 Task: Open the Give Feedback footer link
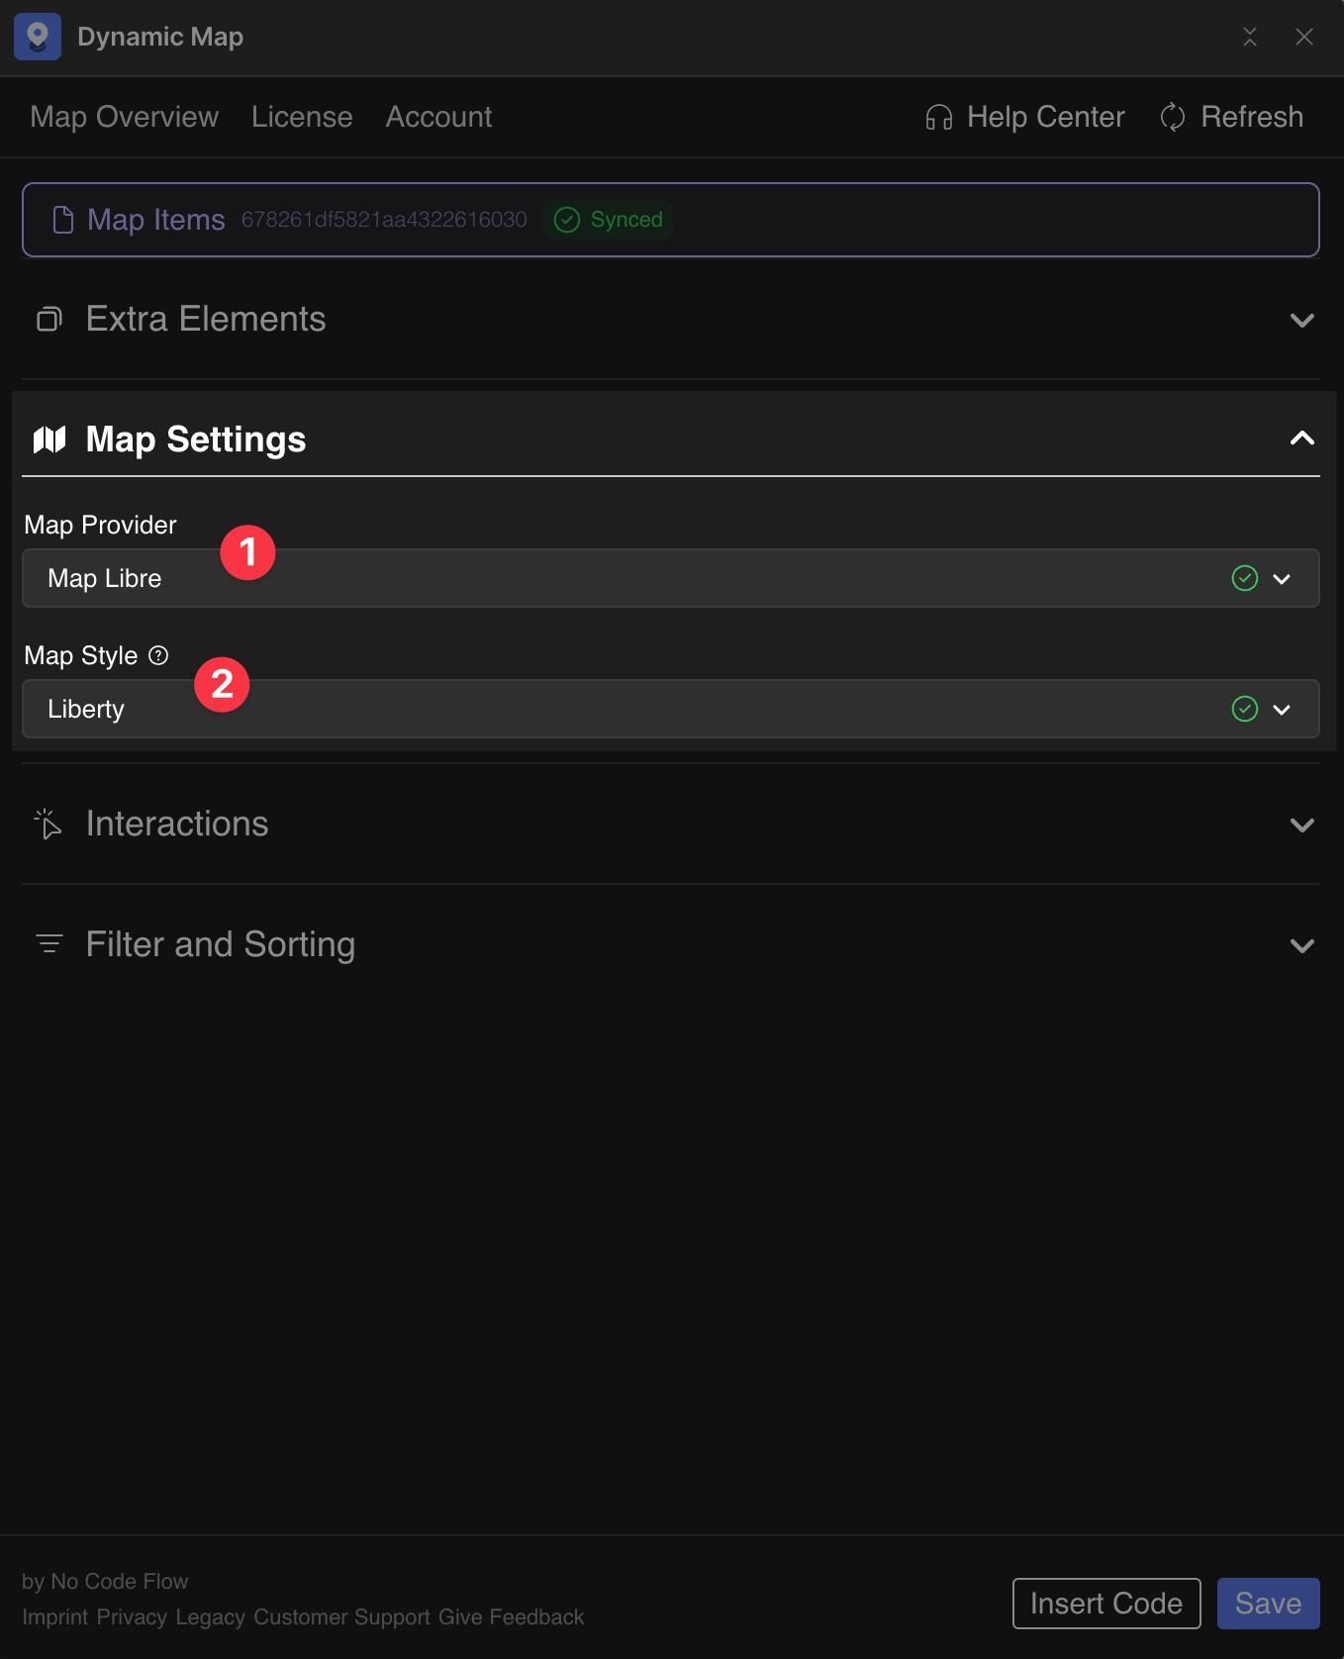tap(512, 1616)
